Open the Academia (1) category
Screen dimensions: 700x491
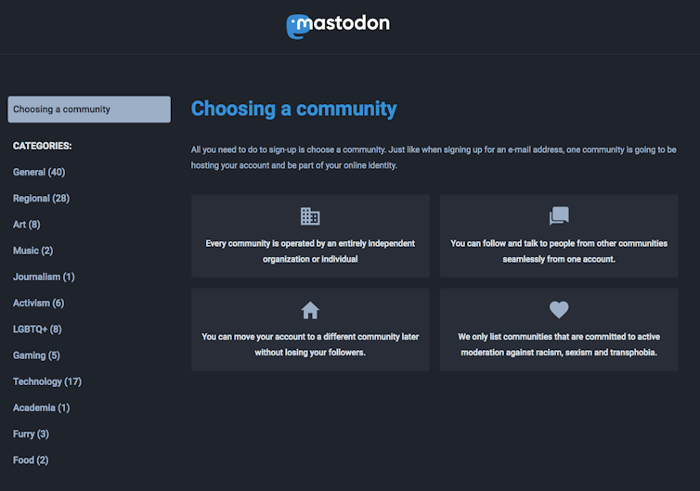click(x=41, y=407)
